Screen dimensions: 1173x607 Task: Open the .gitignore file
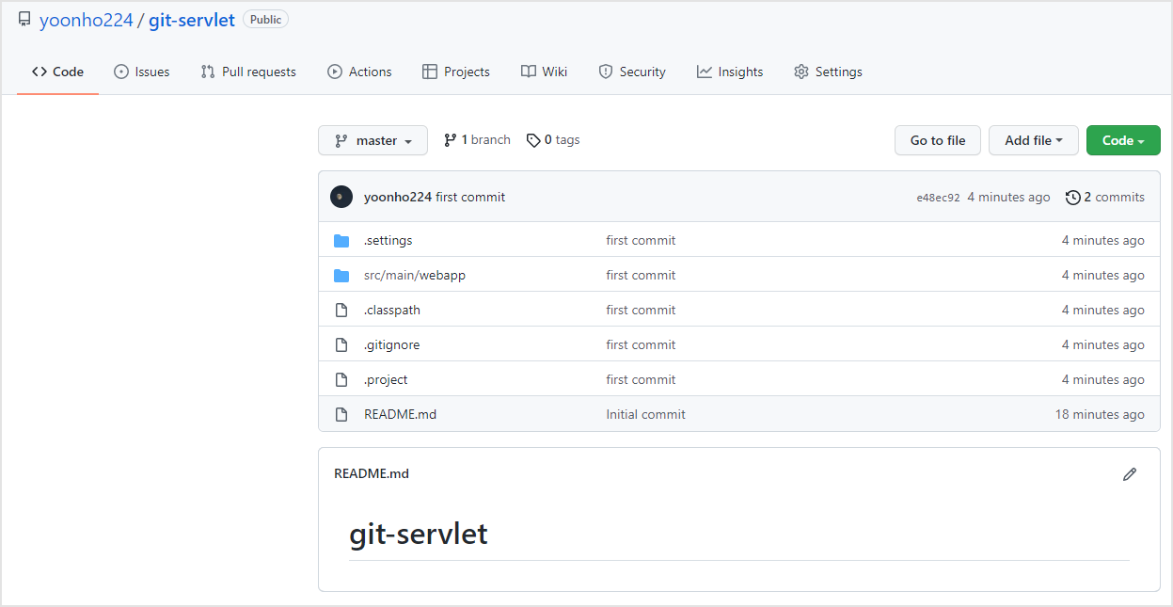point(392,344)
